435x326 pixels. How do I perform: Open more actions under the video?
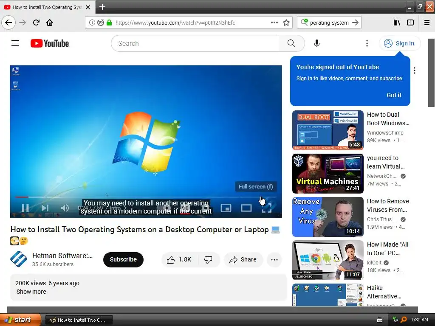(x=274, y=260)
